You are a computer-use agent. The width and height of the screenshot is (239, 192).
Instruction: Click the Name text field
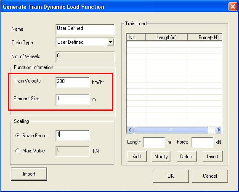pos(85,29)
